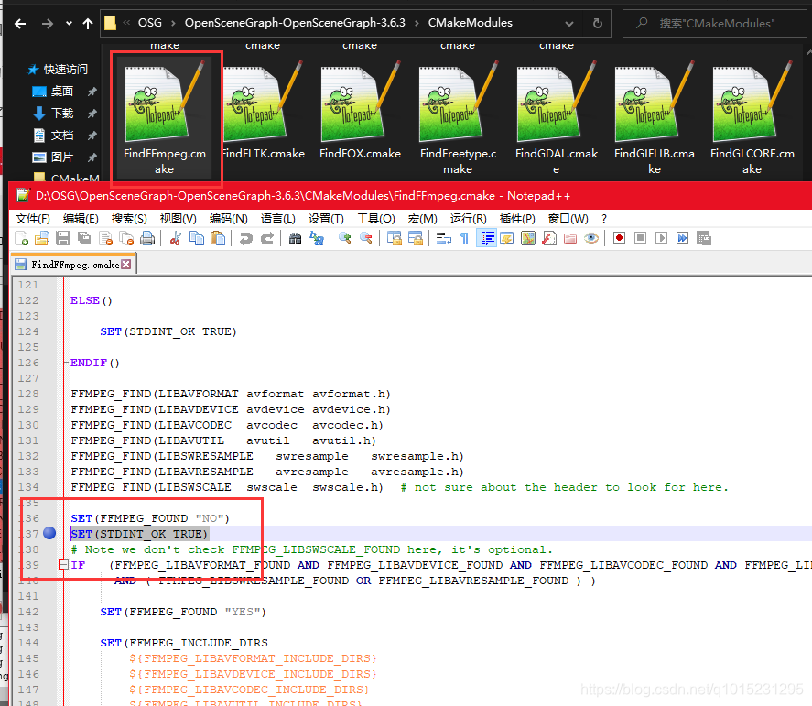812x706 pixels.
Task: Open the 工具(O) menu
Action: click(x=376, y=219)
